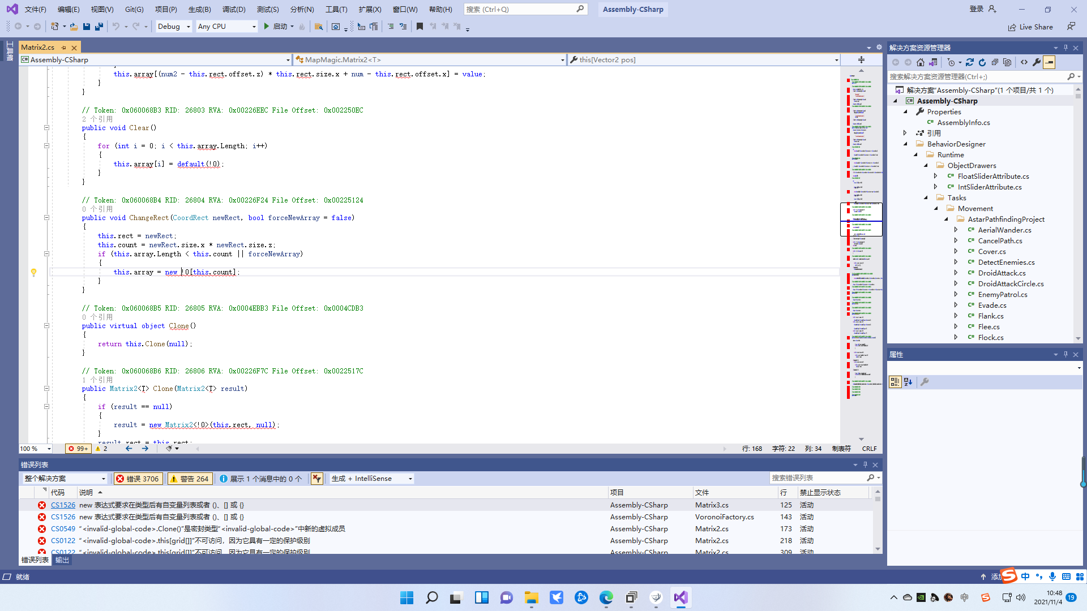Open Windows Start menu
Viewport: 1087px width, 611px height.
406,597
